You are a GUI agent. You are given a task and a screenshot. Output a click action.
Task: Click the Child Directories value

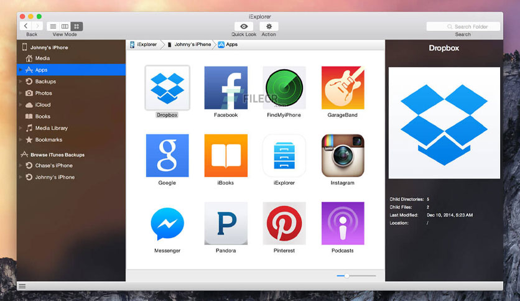tap(428, 199)
